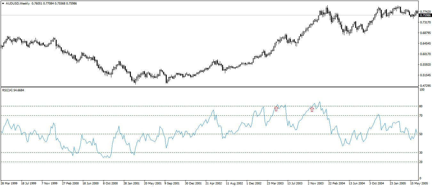Click the 30 level on RSI scale
The height and width of the screenshot is (187, 432).
421,152
